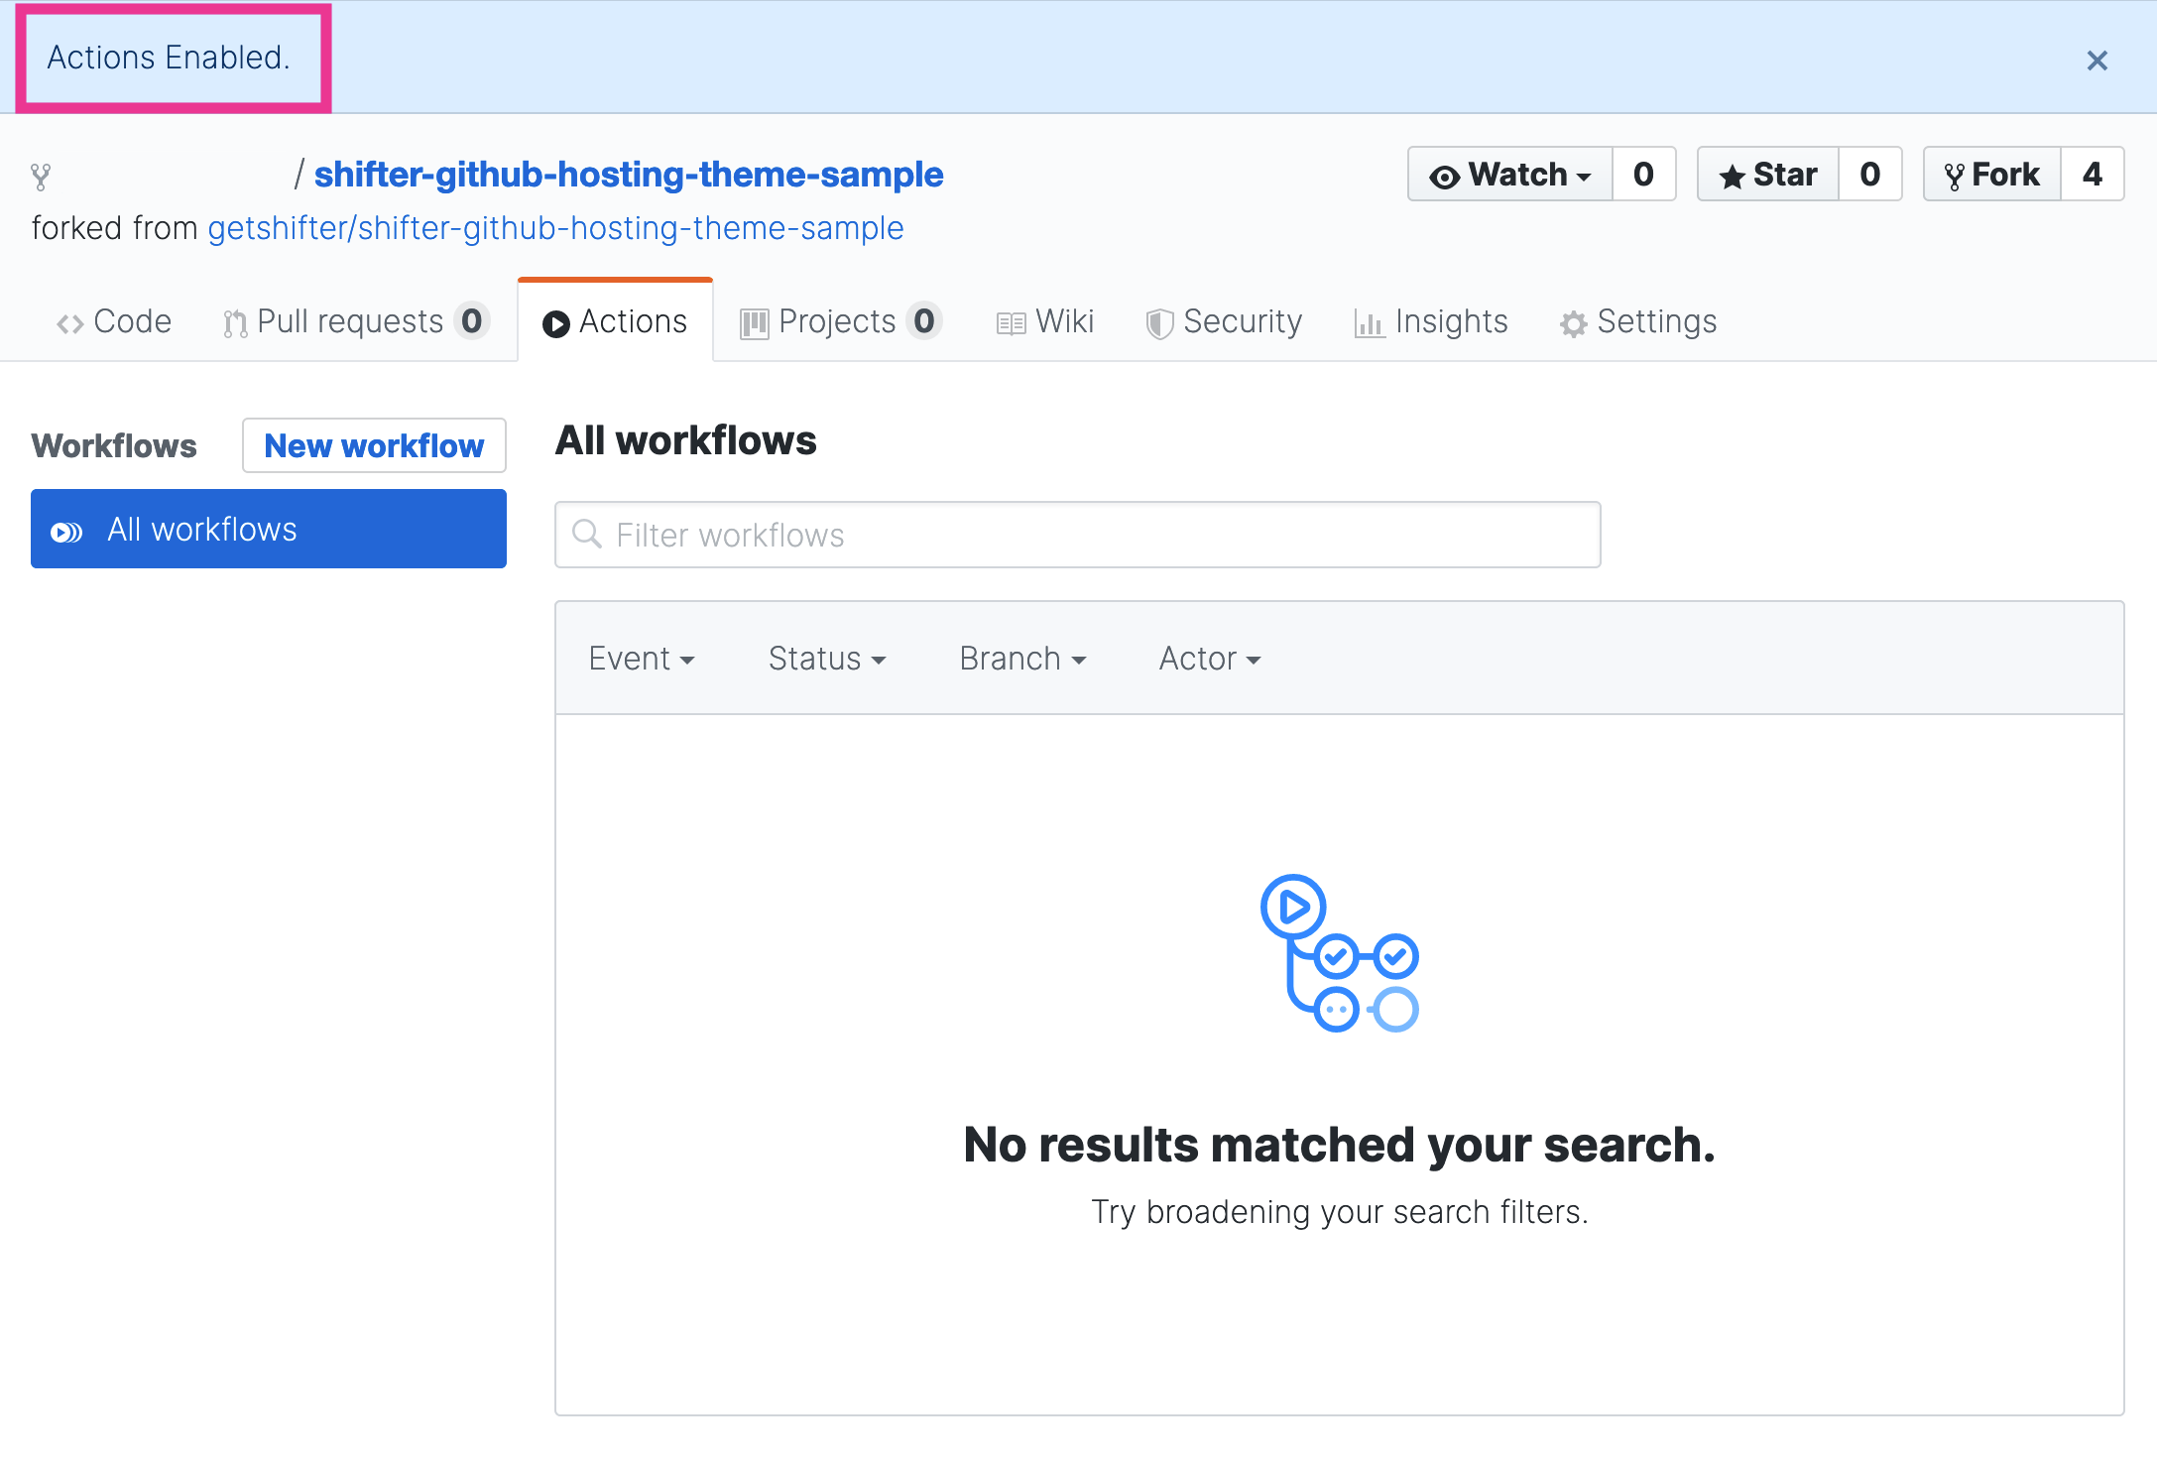Open the Branch filter dropdown
2157x1464 pixels.
point(1022,659)
